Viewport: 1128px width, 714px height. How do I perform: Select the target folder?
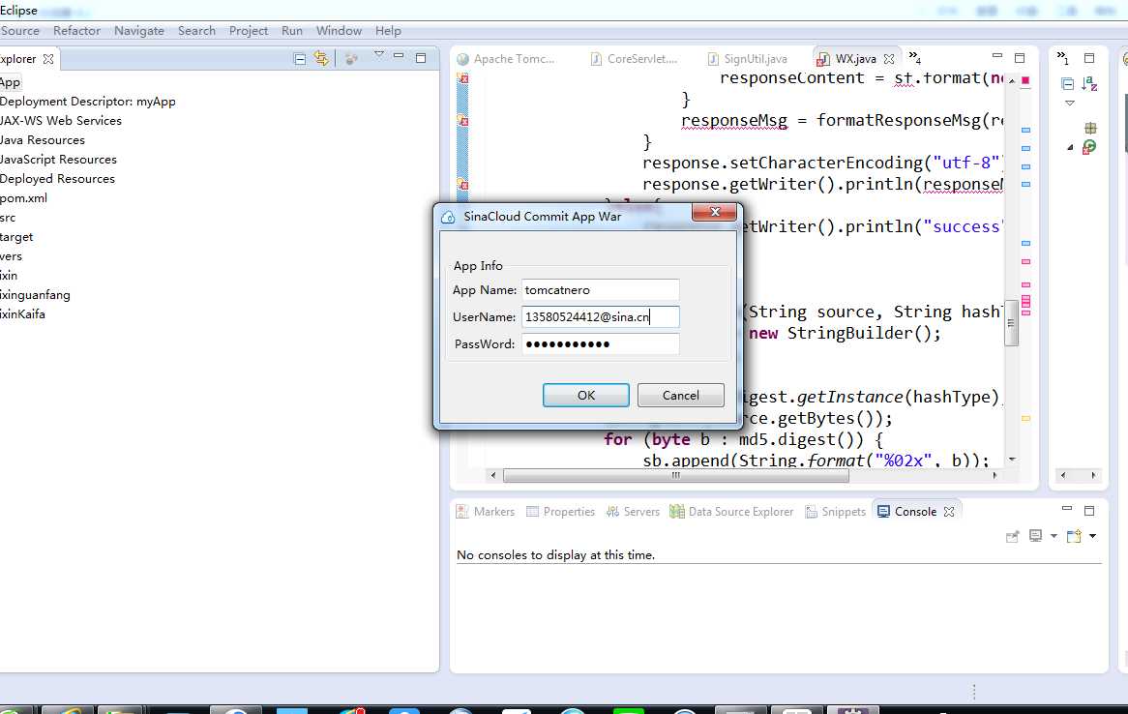[x=15, y=238]
